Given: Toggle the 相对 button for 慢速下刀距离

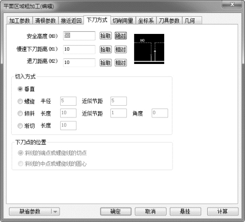Looking at the screenshot, I should pyautogui.click(x=121, y=50).
